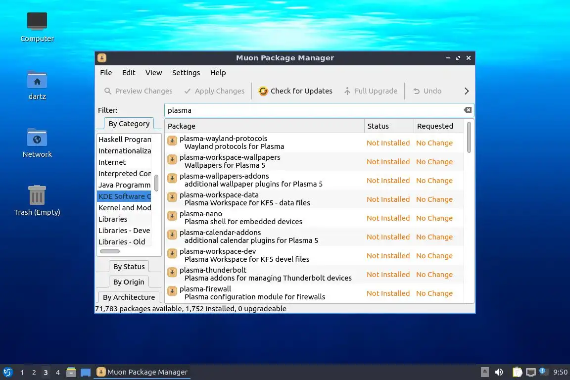Open the View menu

[x=154, y=73]
